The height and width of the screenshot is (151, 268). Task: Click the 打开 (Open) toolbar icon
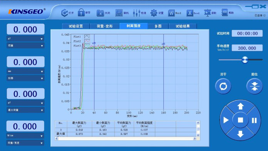point(65,13)
